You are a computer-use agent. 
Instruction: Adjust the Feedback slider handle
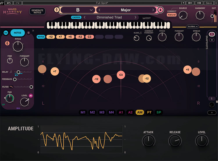[15, 79]
